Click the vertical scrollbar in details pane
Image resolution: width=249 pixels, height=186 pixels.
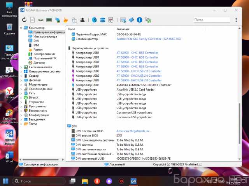[x=239, y=123]
